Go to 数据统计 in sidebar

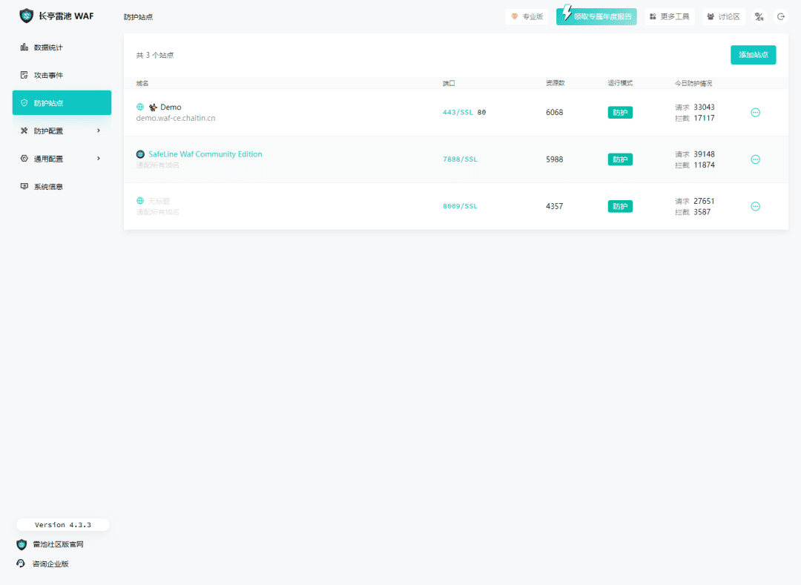(48, 47)
